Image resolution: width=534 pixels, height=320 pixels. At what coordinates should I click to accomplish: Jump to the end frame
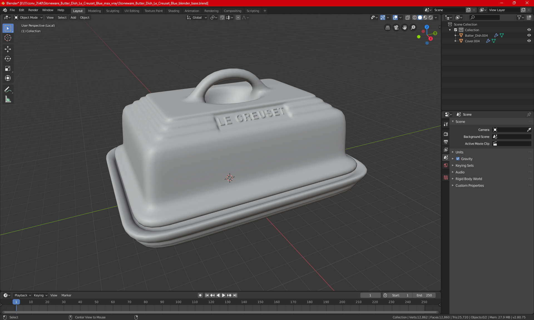click(235, 295)
